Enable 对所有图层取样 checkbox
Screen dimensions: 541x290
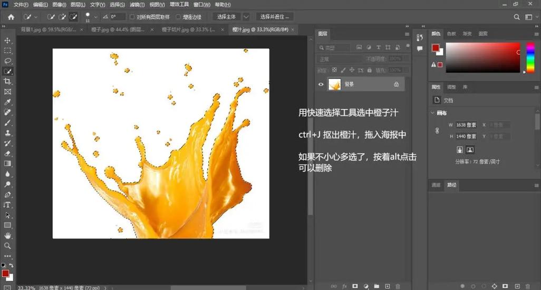click(132, 17)
